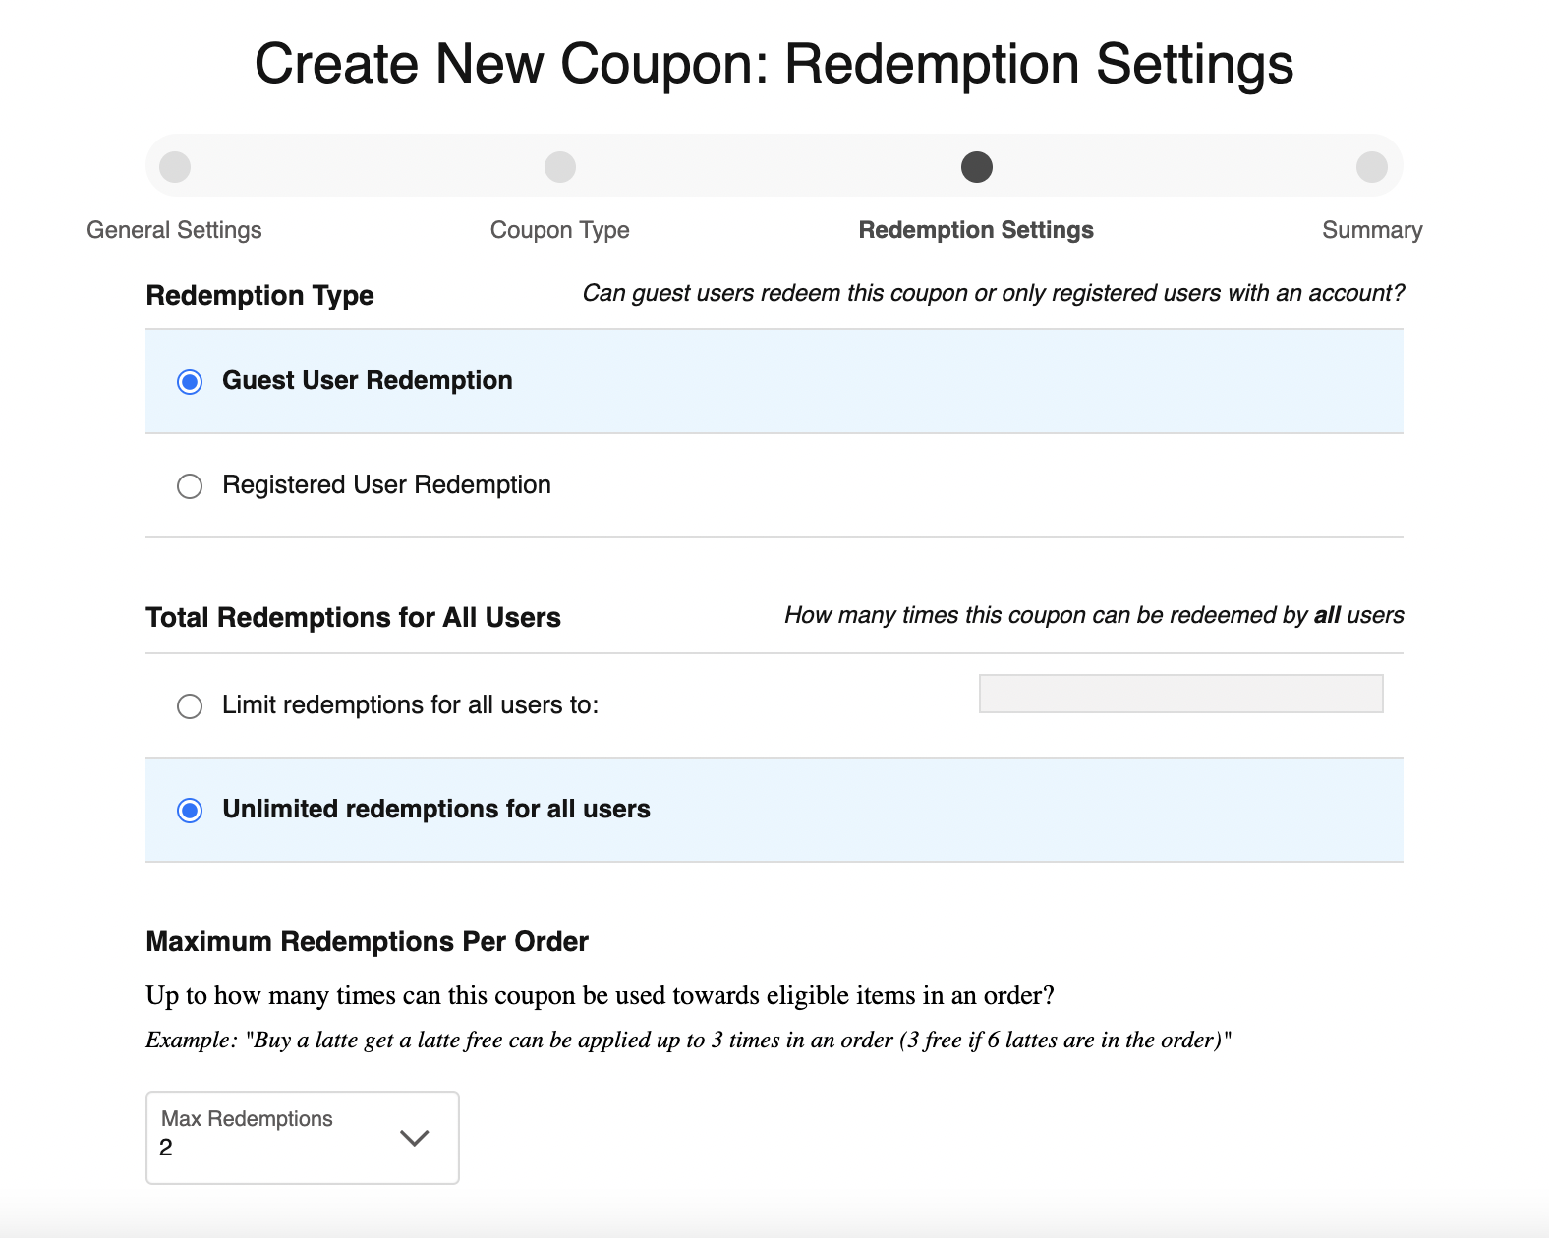
Task: Enable the Limit redemptions for all users radio
Action: click(190, 706)
